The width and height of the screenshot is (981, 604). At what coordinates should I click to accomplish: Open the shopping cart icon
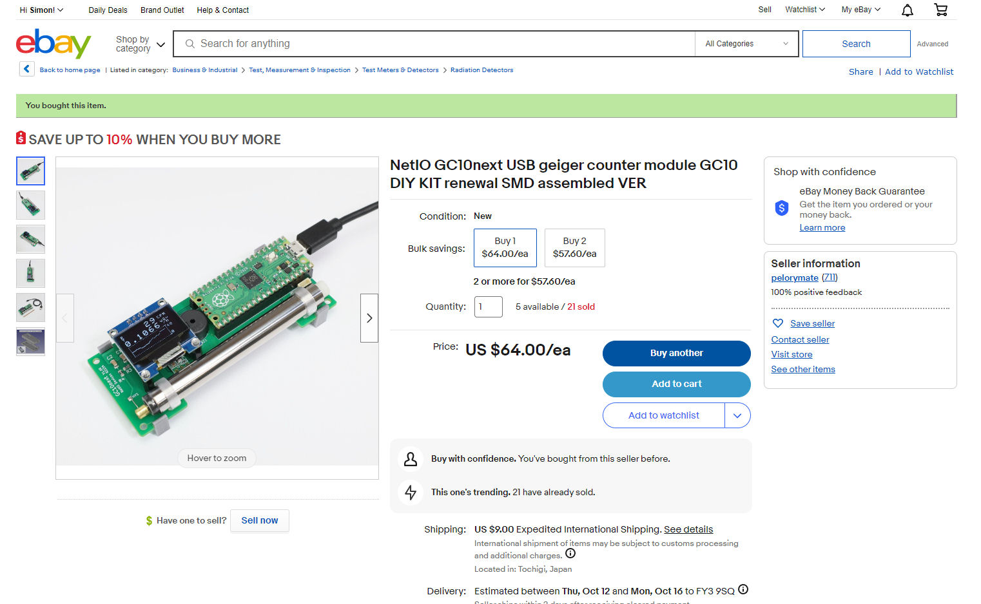(941, 10)
